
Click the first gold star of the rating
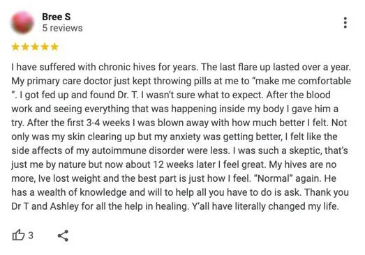point(15,47)
